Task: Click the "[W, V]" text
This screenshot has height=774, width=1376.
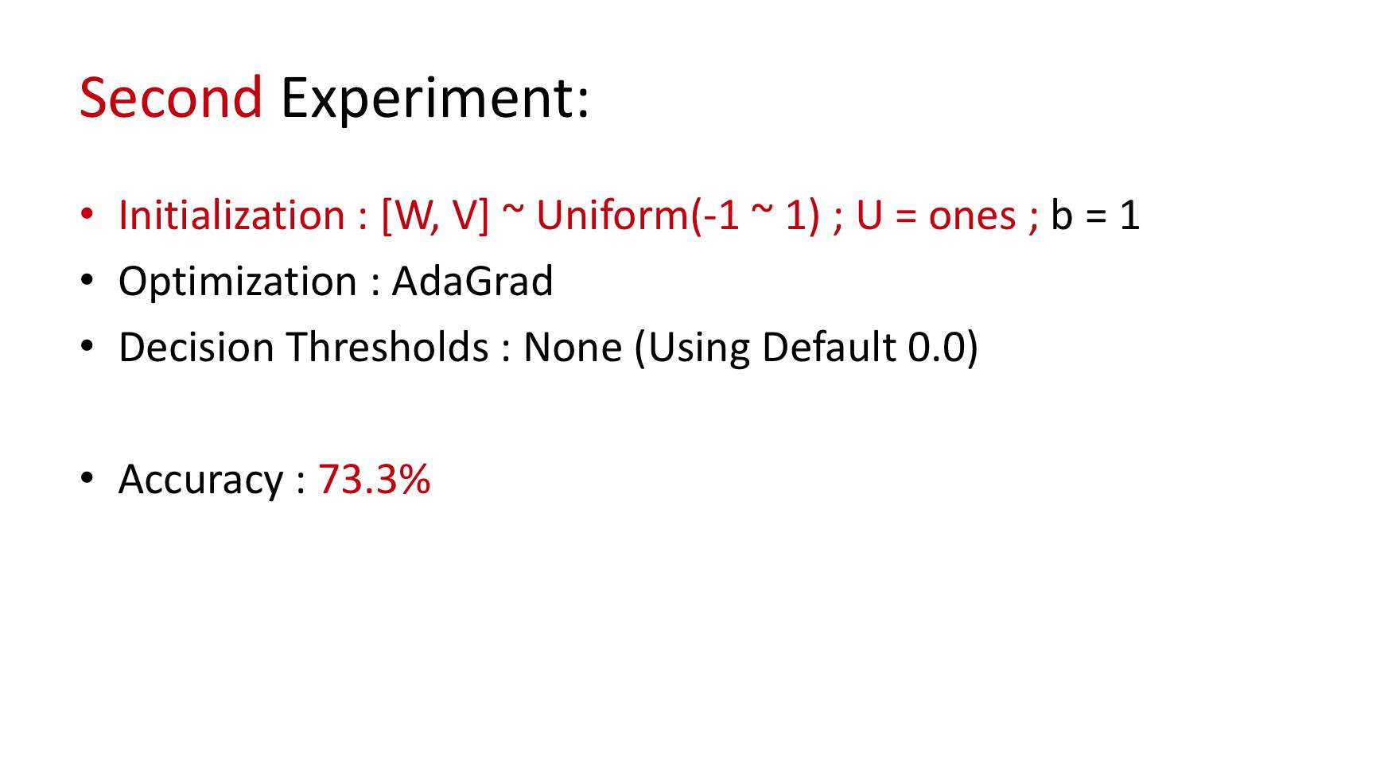Action: [435, 216]
